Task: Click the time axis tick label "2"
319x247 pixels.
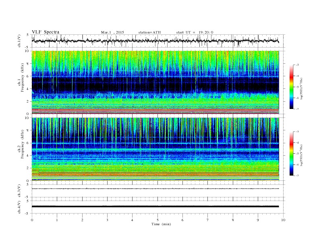Action: click(x=82, y=220)
